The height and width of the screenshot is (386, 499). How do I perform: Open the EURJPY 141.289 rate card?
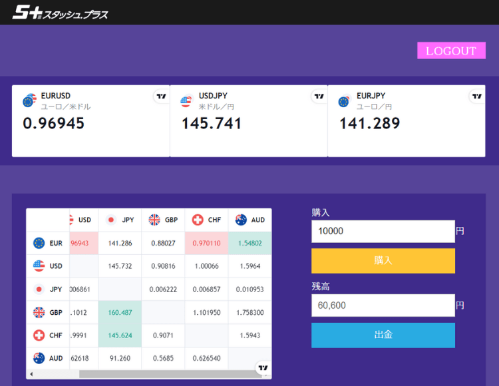(406, 120)
